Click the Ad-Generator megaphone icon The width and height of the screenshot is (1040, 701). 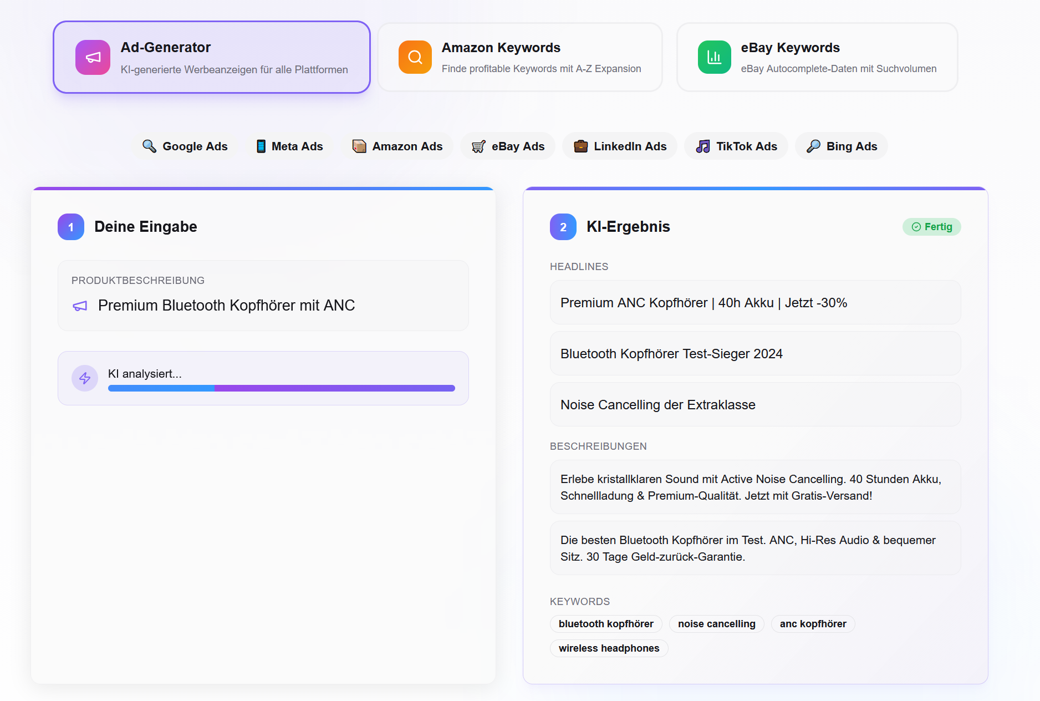[93, 57]
